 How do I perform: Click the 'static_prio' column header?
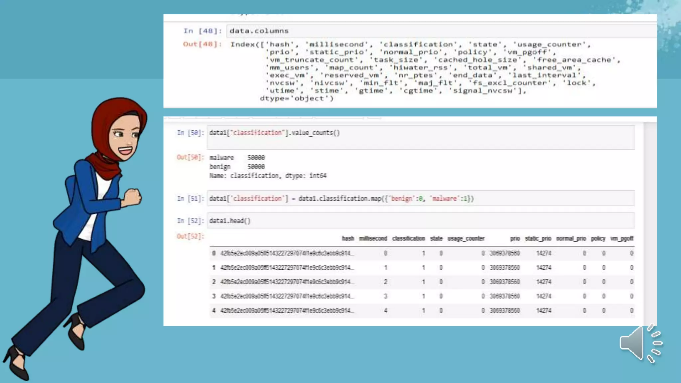[538, 238]
